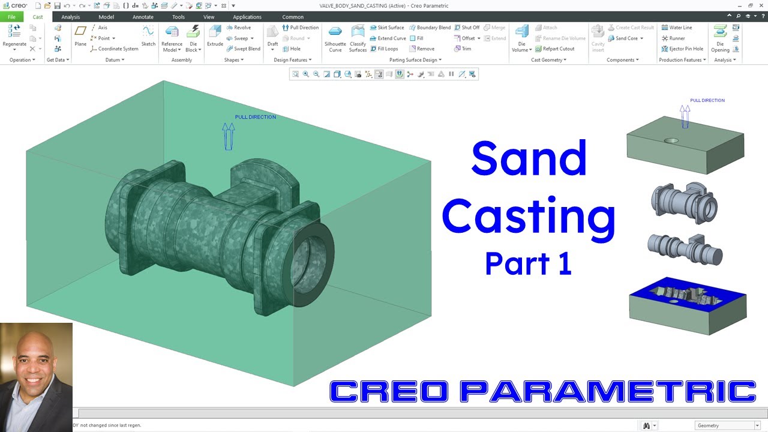
Task: Switch to the Tools tab
Action: click(178, 17)
